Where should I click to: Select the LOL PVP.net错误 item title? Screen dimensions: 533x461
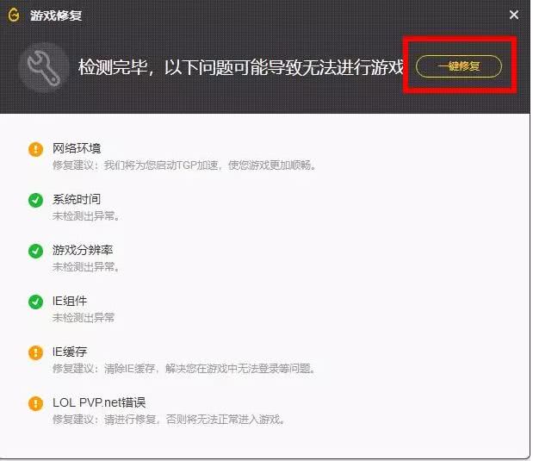pos(99,402)
